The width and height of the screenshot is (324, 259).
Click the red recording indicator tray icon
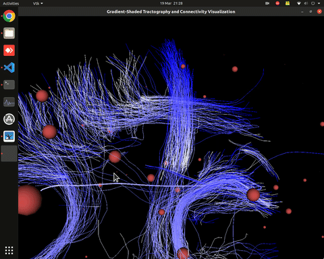pyautogui.click(x=277, y=3)
